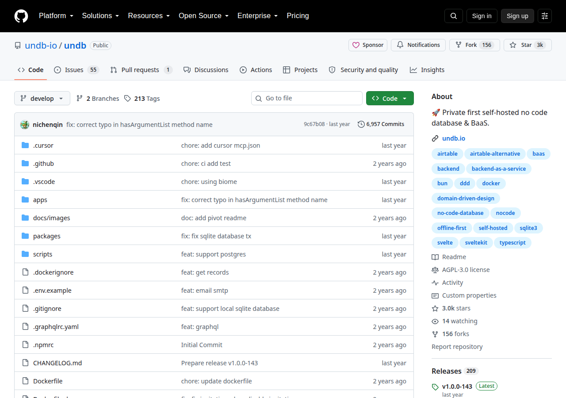Show the 2 Branches list
The height and width of the screenshot is (398, 566).
pyautogui.click(x=98, y=99)
